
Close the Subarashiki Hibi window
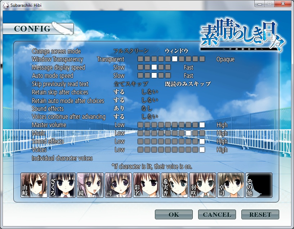coord(283,4)
